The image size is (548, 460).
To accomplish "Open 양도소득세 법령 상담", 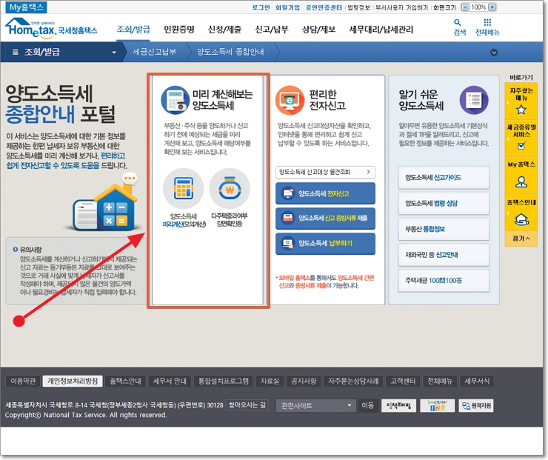I will (x=444, y=203).
